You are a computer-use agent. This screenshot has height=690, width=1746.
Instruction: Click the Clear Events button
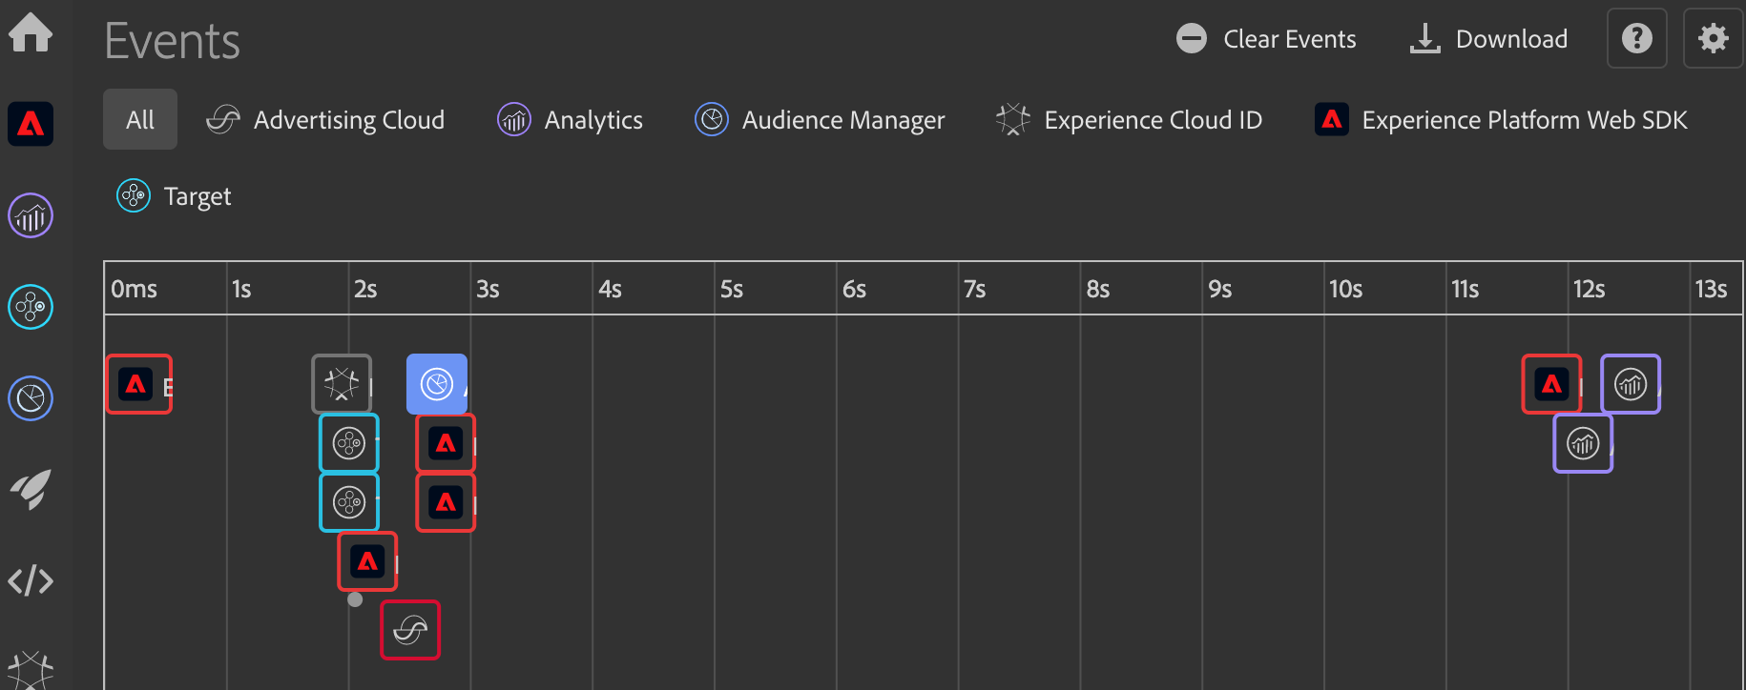1266,39
